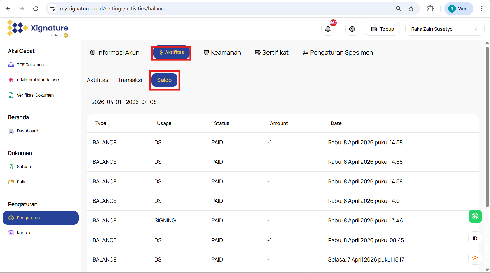Open the date range picker
The image size is (490, 273).
tap(124, 102)
